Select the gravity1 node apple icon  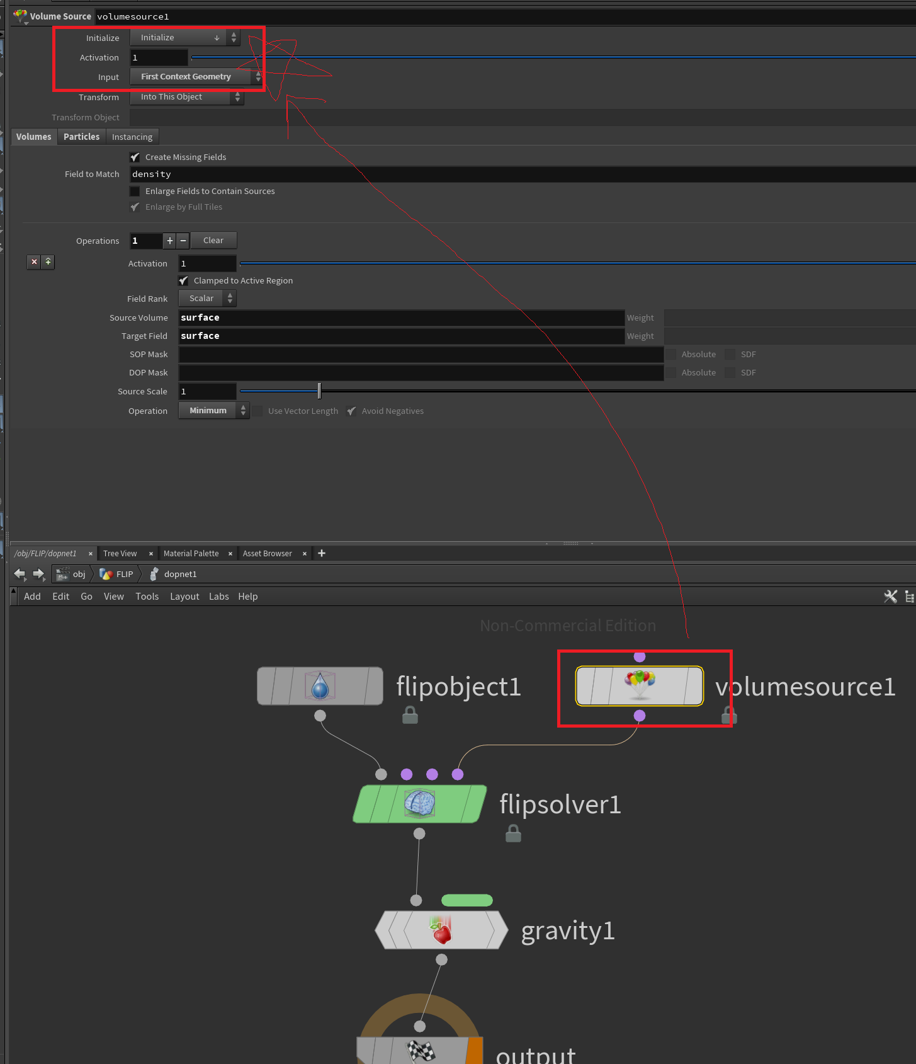coord(441,930)
